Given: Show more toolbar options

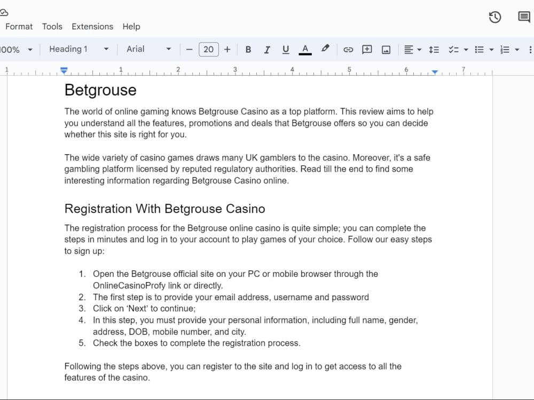Looking at the screenshot, I should [530, 50].
